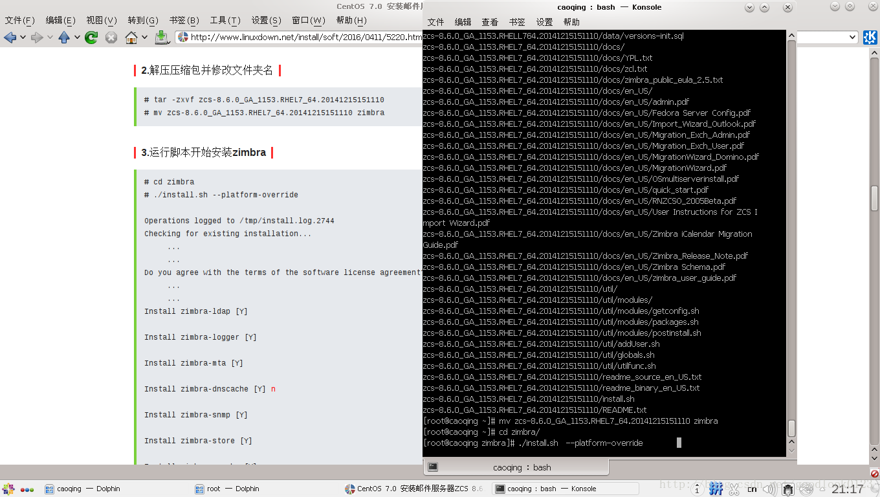Open Konsole 编辑 menu
The height and width of the screenshot is (497, 880).
[x=463, y=22]
